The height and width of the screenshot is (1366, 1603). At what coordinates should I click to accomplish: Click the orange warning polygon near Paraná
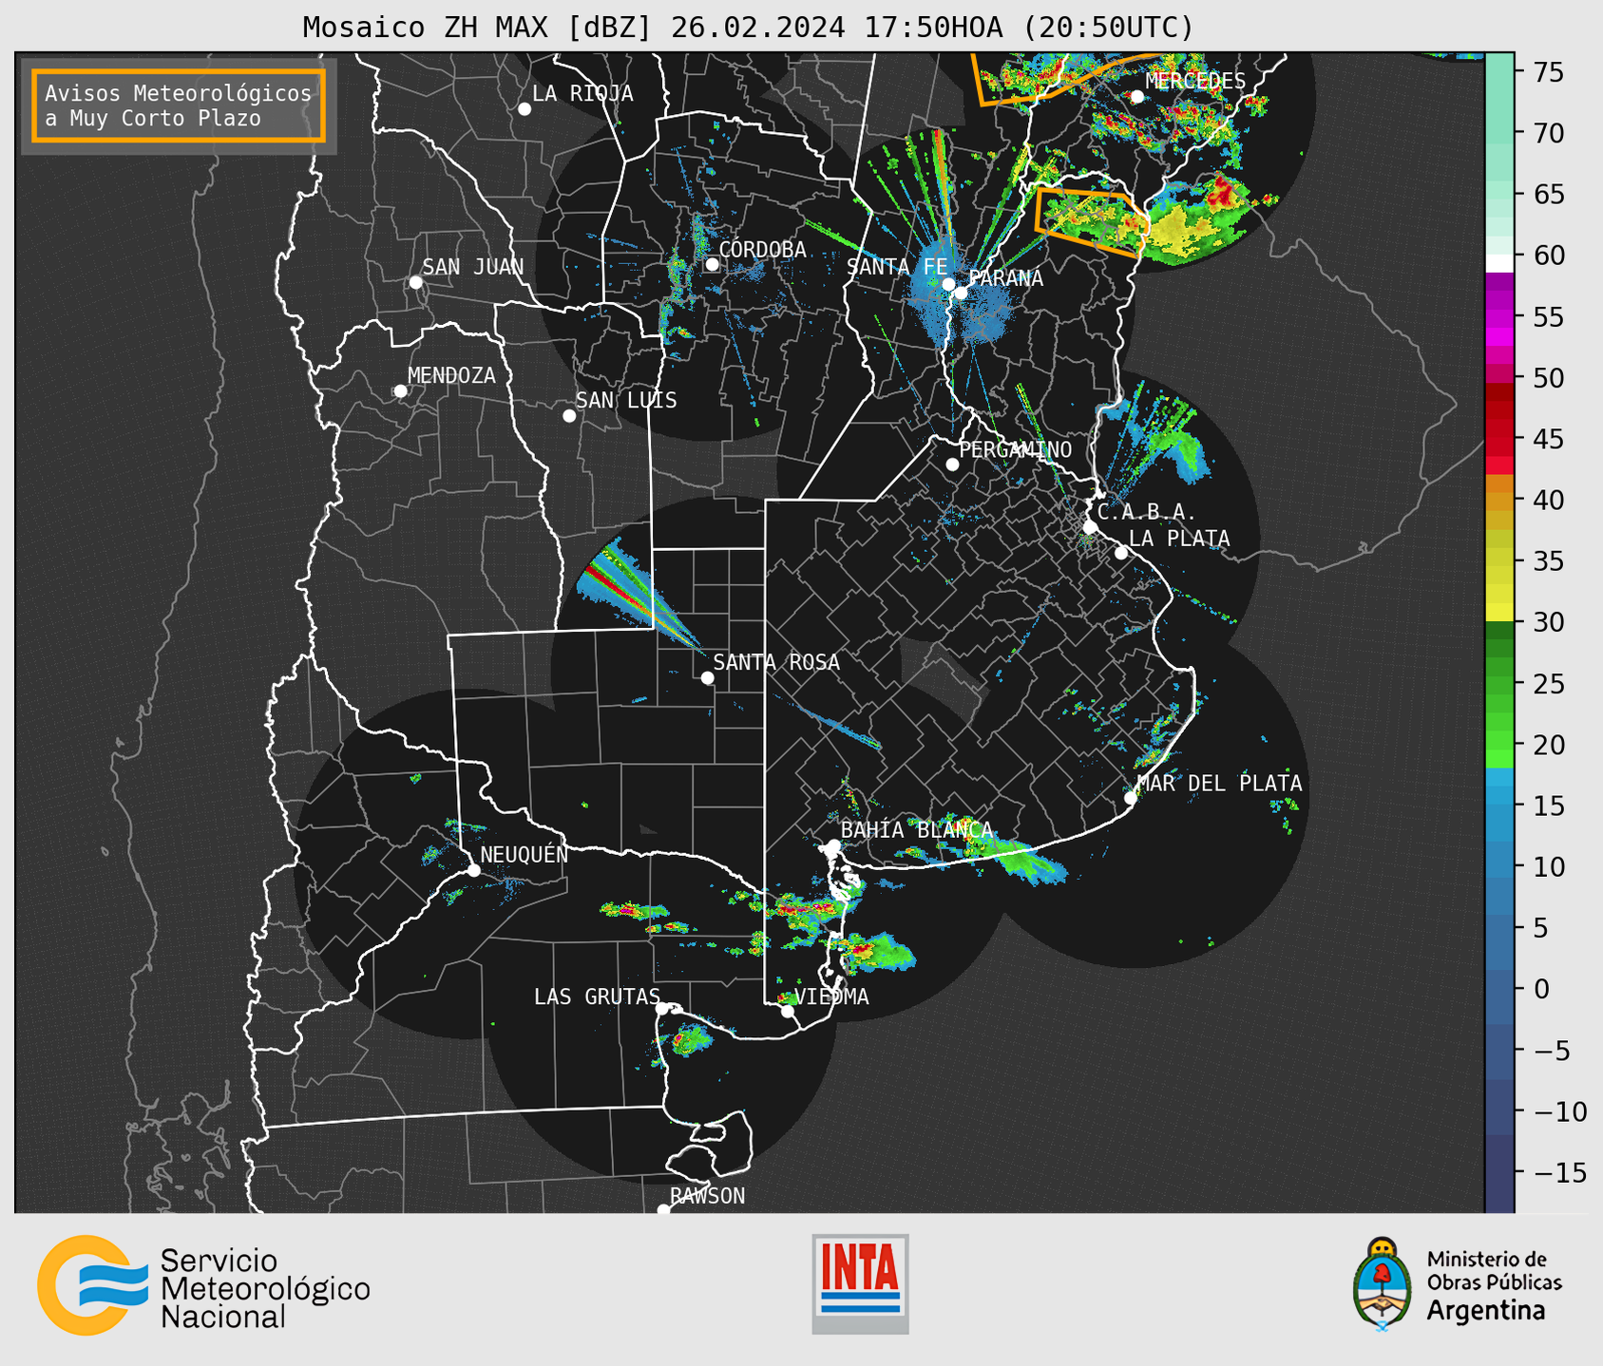click(1091, 222)
